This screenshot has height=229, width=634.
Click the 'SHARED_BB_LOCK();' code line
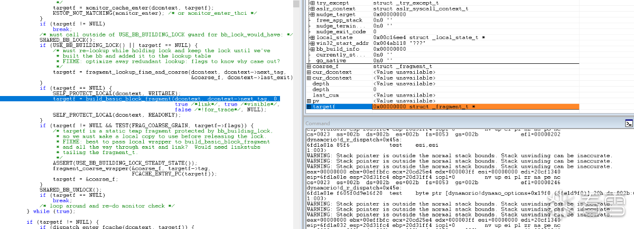[67, 40]
